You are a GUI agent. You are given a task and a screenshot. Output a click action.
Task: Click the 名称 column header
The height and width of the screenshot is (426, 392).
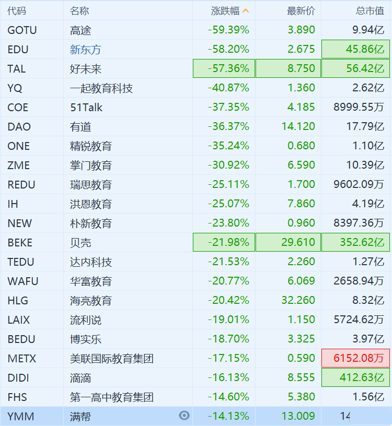click(79, 10)
